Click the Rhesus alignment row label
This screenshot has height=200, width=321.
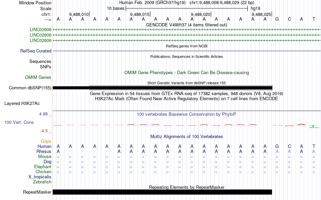(44, 151)
